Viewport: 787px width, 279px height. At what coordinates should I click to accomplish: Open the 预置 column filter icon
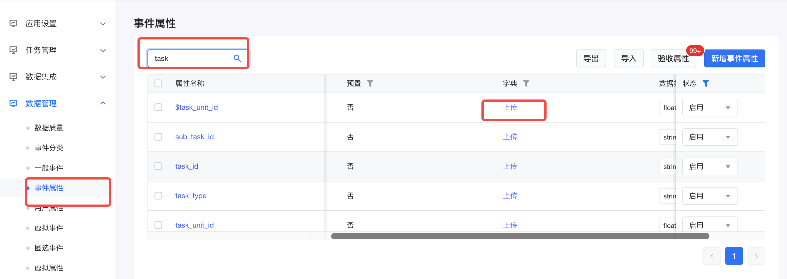pos(370,84)
